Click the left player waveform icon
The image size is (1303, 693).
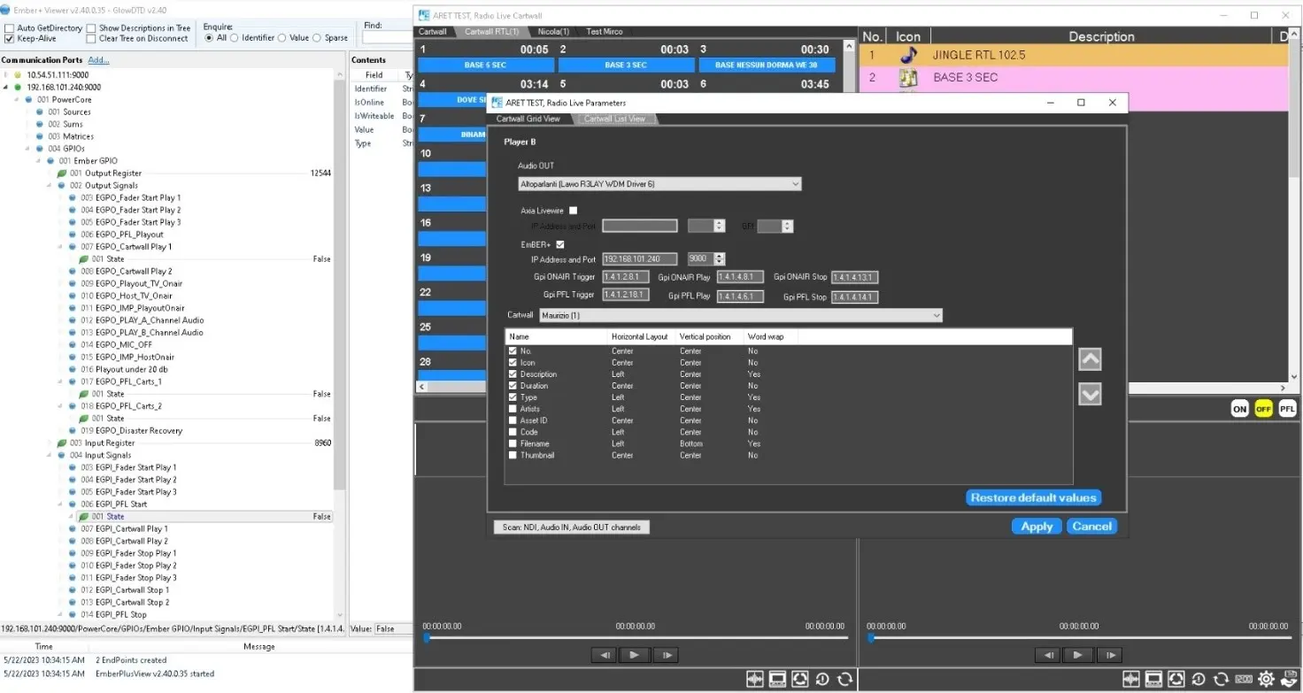(755, 679)
